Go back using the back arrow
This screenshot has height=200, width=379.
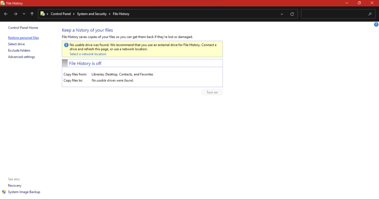click(x=6, y=14)
